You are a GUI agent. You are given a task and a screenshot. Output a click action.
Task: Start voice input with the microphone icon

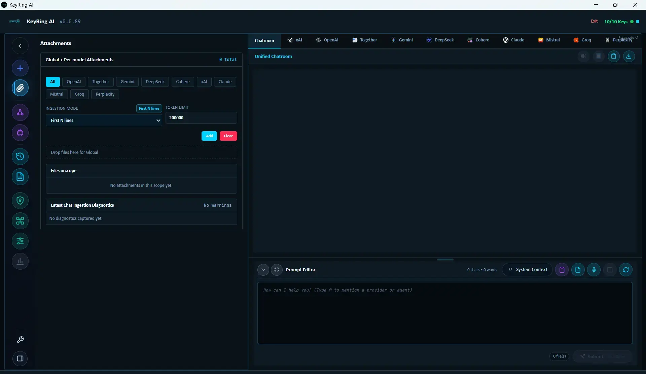point(594,270)
